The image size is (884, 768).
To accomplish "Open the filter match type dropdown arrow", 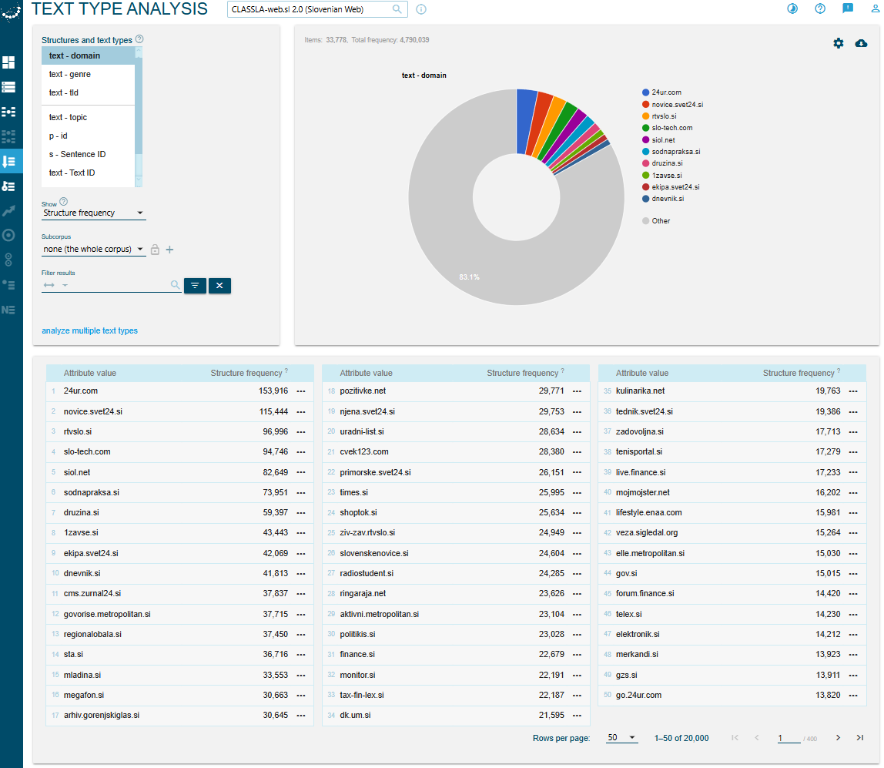I will [x=65, y=285].
